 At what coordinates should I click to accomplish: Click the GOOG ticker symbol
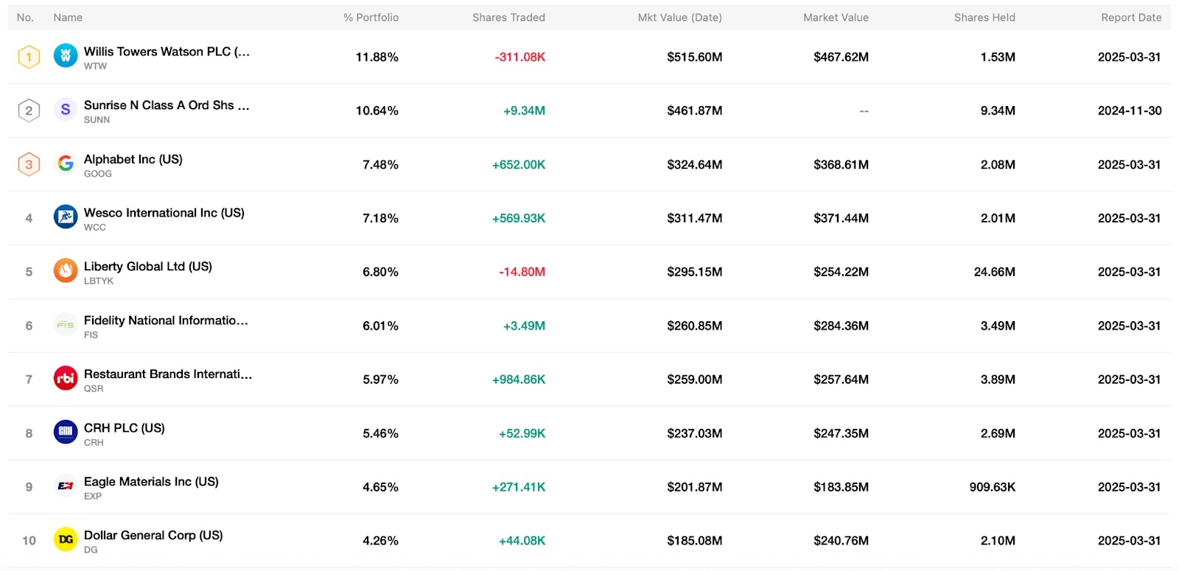[98, 174]
